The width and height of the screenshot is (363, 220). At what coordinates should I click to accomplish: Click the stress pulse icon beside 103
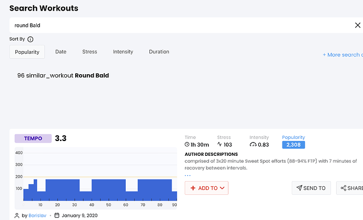(219, 145)
